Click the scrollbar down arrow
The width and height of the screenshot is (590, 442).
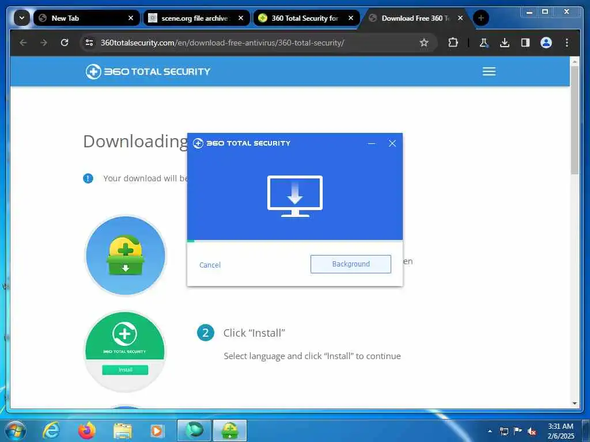tap(574, 403)
